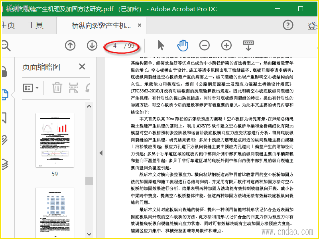This screenshot has height=239, width=319.
Task: Select the arrow selection tool
Action: [161, 45]
